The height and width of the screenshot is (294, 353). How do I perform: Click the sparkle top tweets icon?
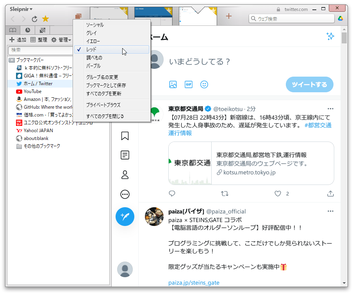point(330,36)
